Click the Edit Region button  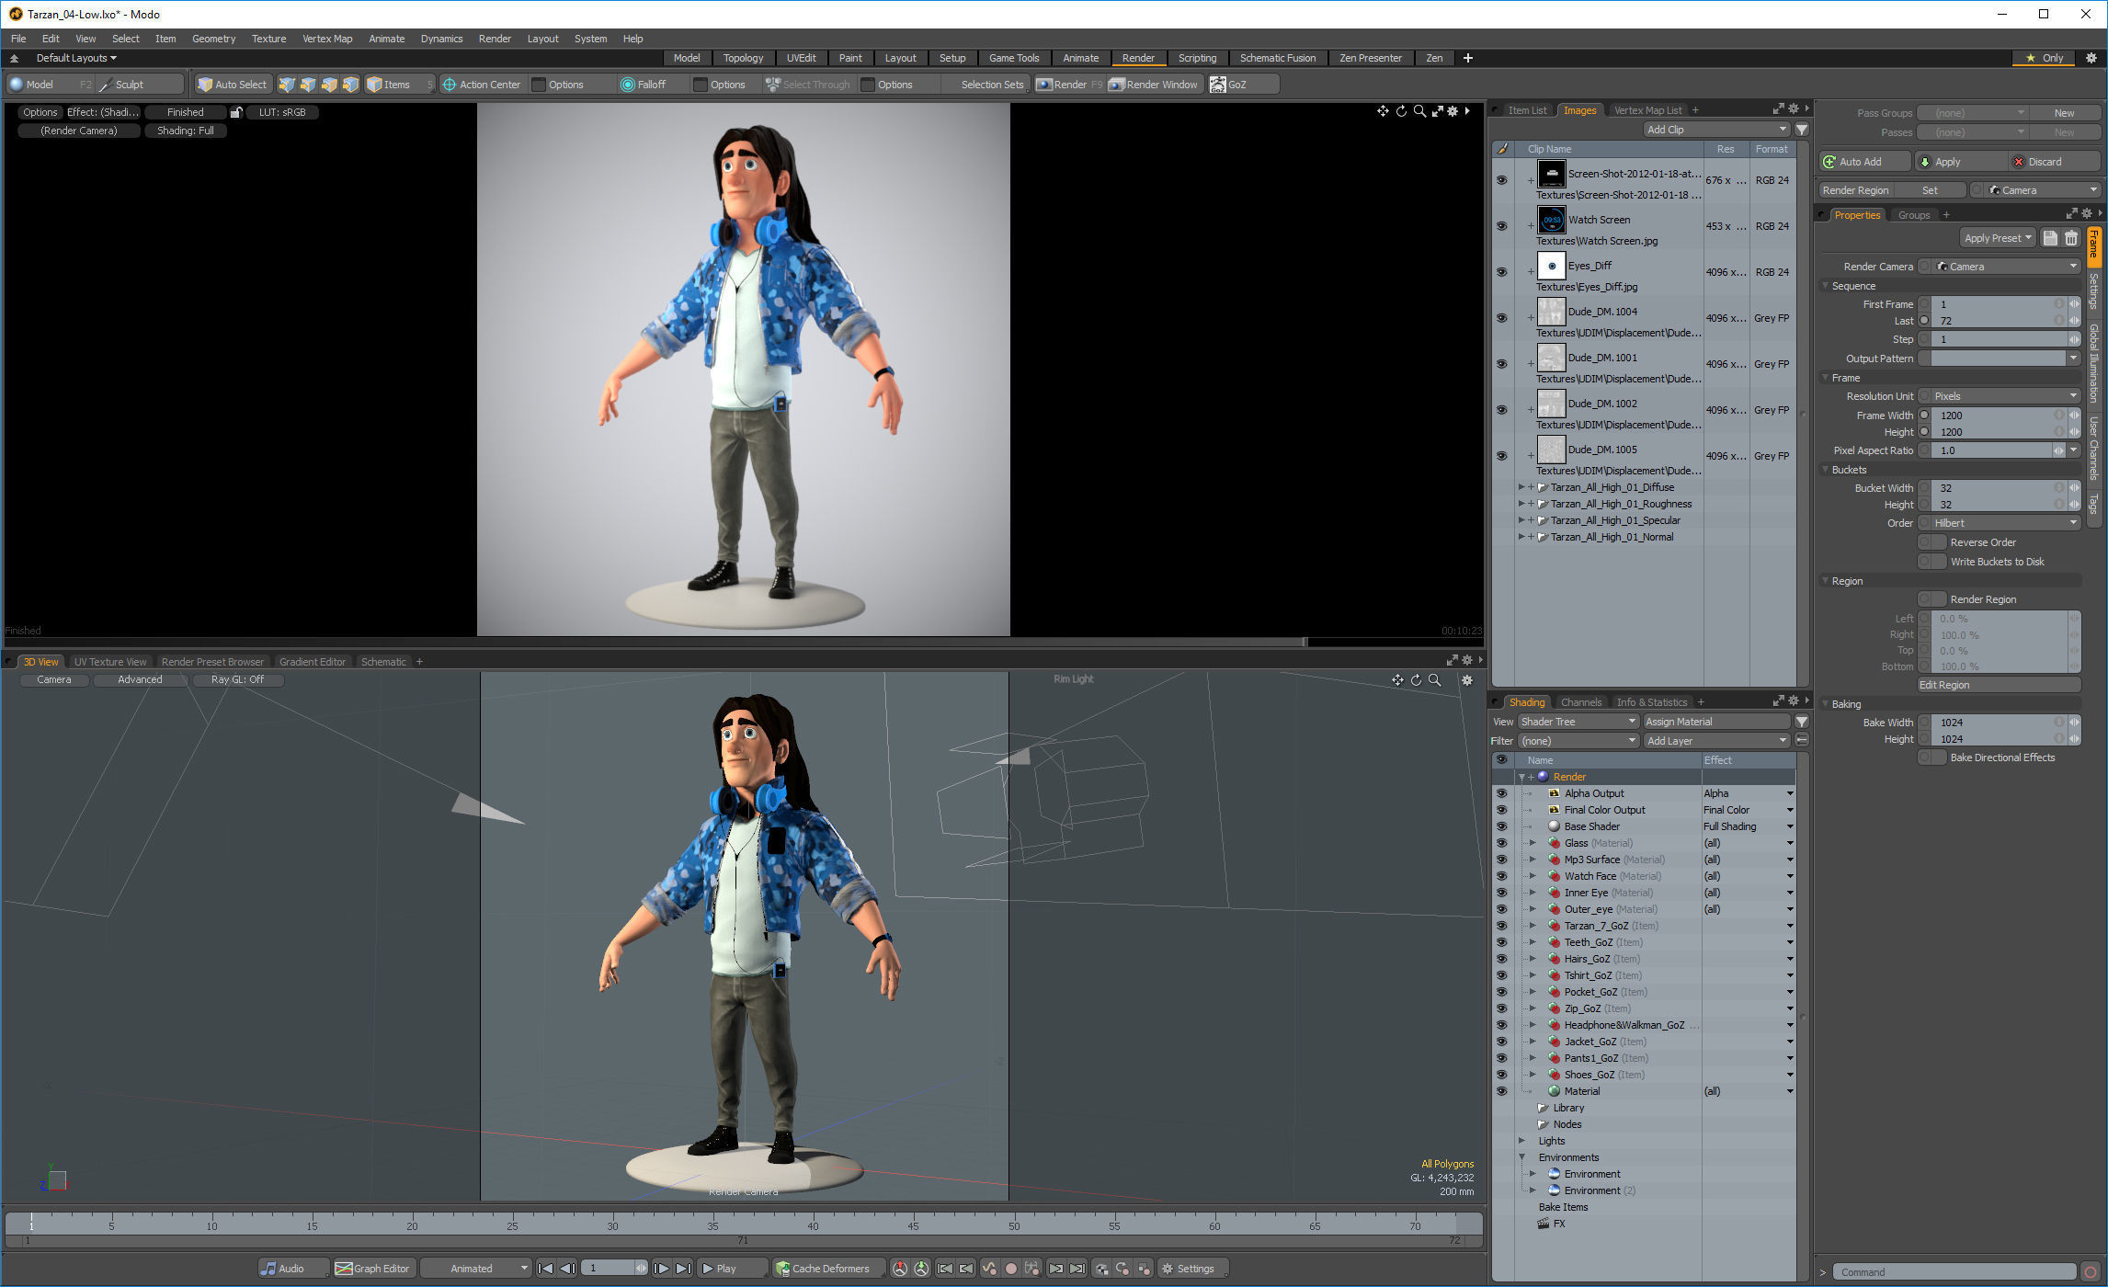click(x=1998, y=685)
